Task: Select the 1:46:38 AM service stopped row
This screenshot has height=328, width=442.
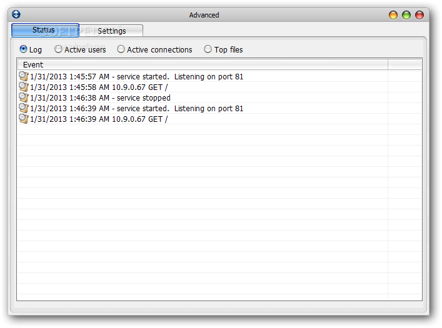Action: pyautogui.click(x=203, y=98)
